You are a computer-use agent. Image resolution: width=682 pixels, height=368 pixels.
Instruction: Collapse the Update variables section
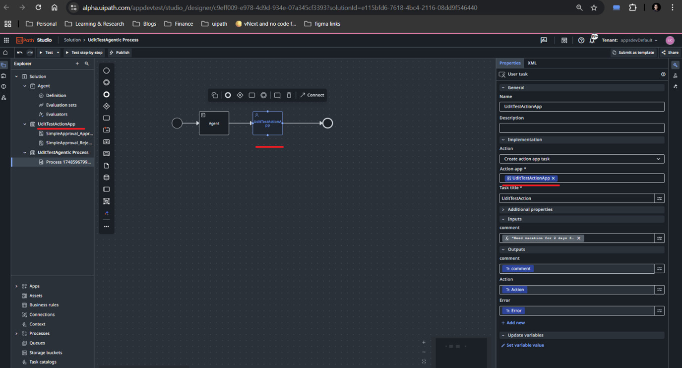click(503, 335)
